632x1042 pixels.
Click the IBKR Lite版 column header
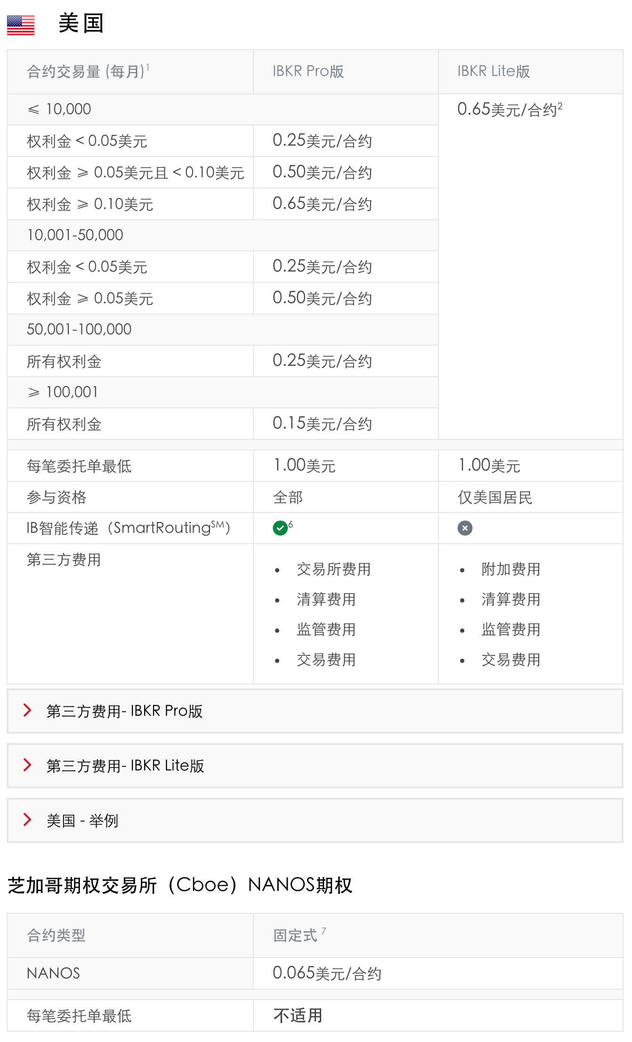(494, 71)
